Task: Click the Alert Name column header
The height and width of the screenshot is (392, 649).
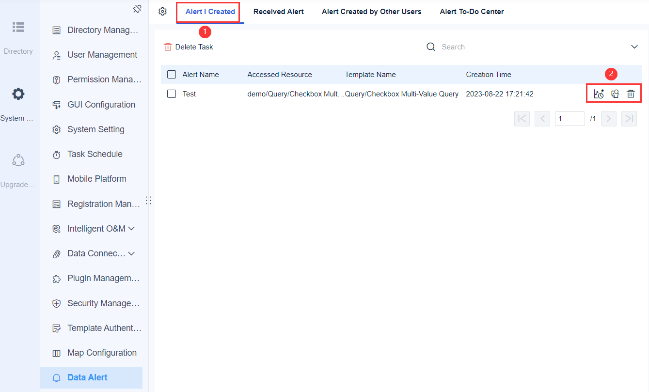Action: (201, 75)
